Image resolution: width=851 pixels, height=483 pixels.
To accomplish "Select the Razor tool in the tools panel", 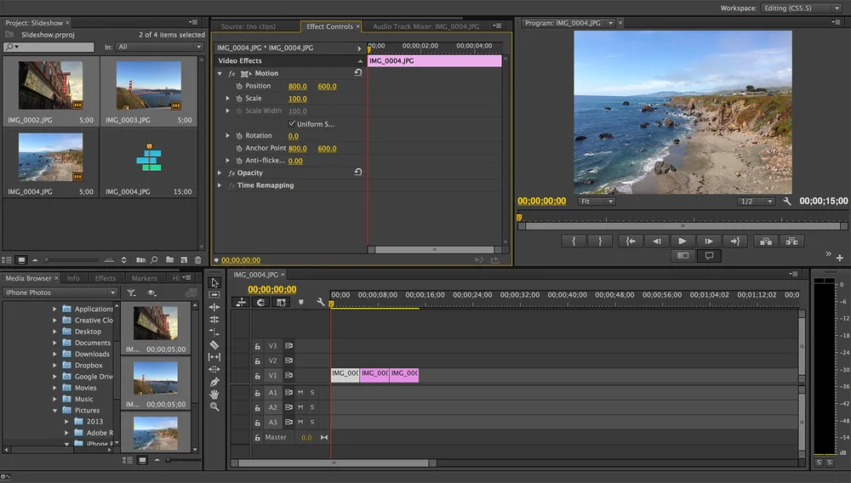I will pyautogui.click(x=214, y=345).
